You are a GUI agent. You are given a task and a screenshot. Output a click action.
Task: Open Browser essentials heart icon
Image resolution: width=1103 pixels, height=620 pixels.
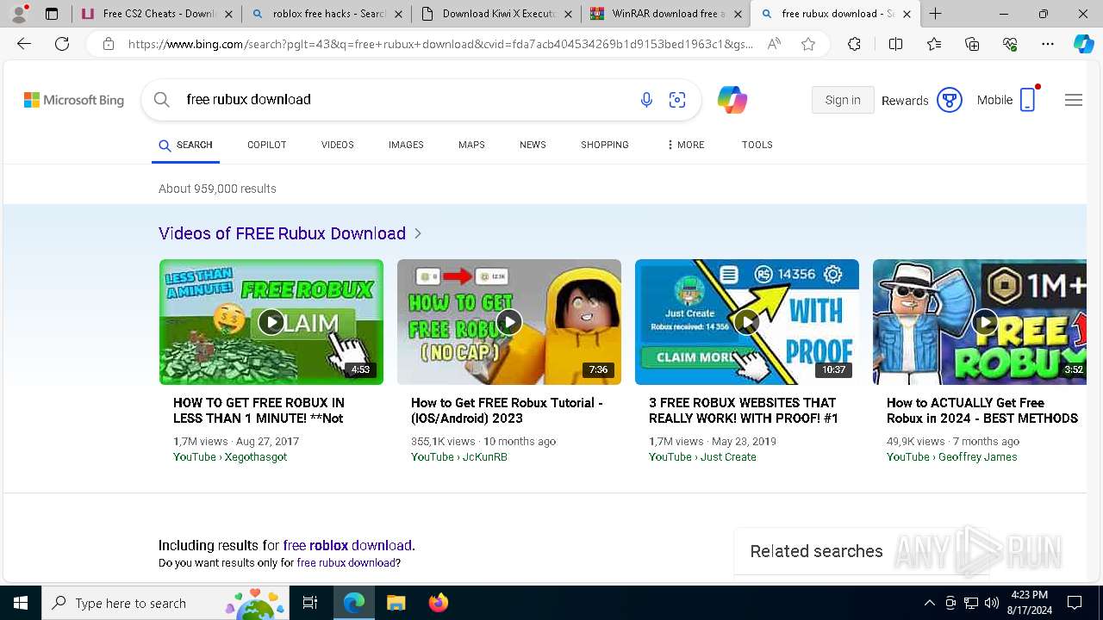point(1010,44)
